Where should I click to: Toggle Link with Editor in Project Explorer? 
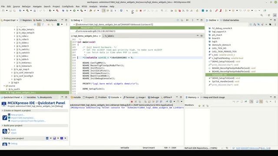click(39, 24)
